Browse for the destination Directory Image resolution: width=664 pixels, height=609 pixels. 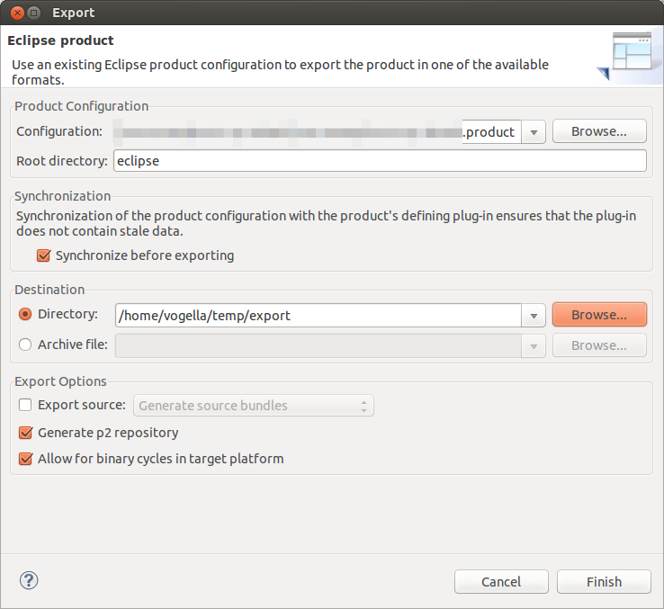(599, 315)
